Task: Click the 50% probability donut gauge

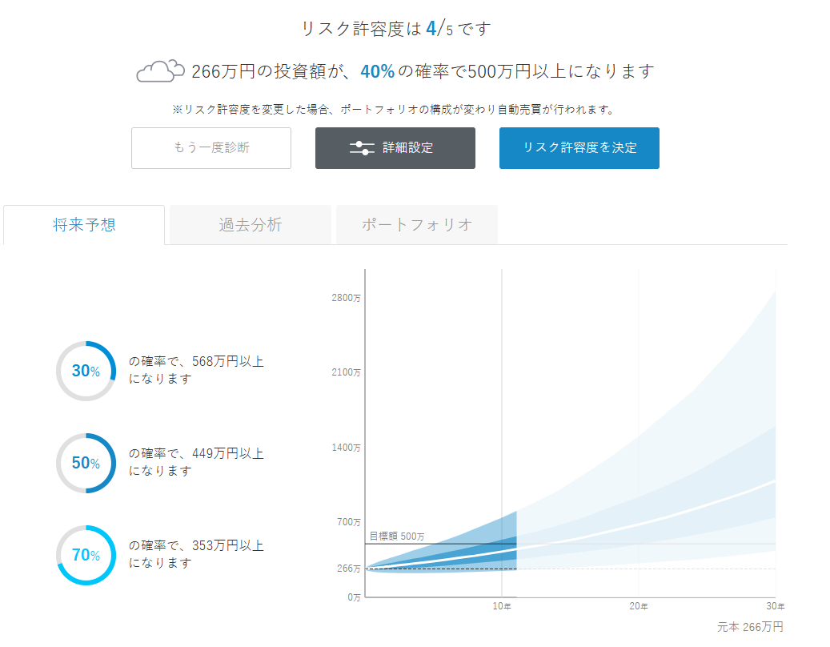Action: point(85,463)
